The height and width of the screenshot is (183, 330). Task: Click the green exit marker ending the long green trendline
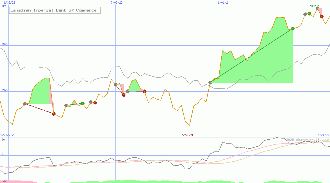point(293,28)
